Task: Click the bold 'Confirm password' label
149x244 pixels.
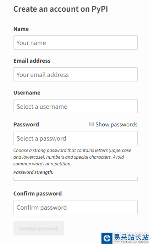Action: (x=38, y=194)
